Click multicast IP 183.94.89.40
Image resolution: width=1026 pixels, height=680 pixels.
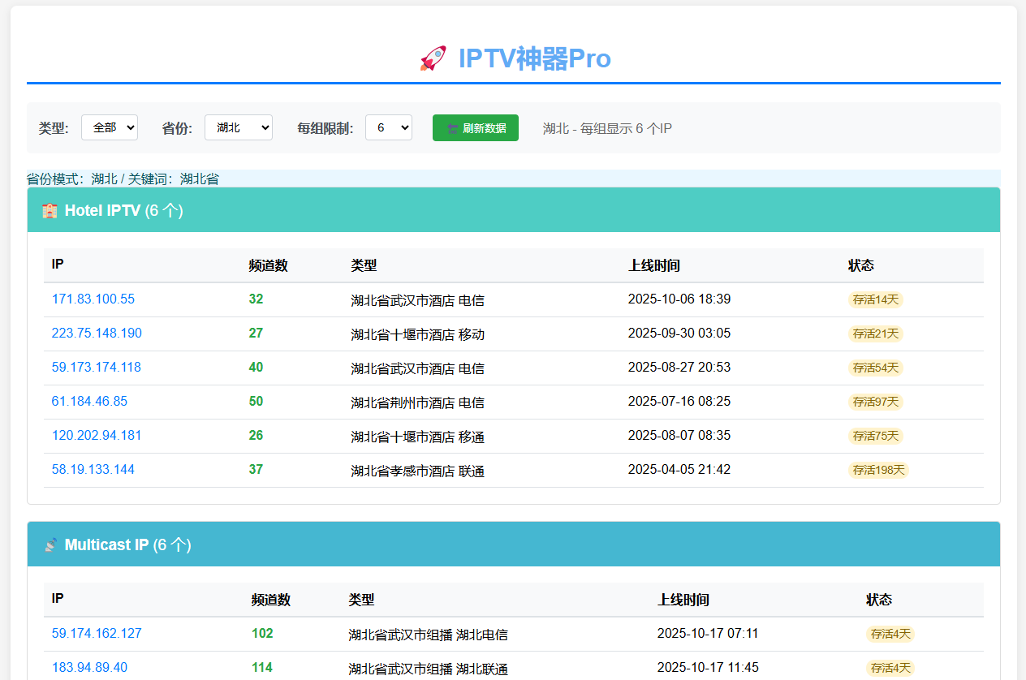coord(89,668)
